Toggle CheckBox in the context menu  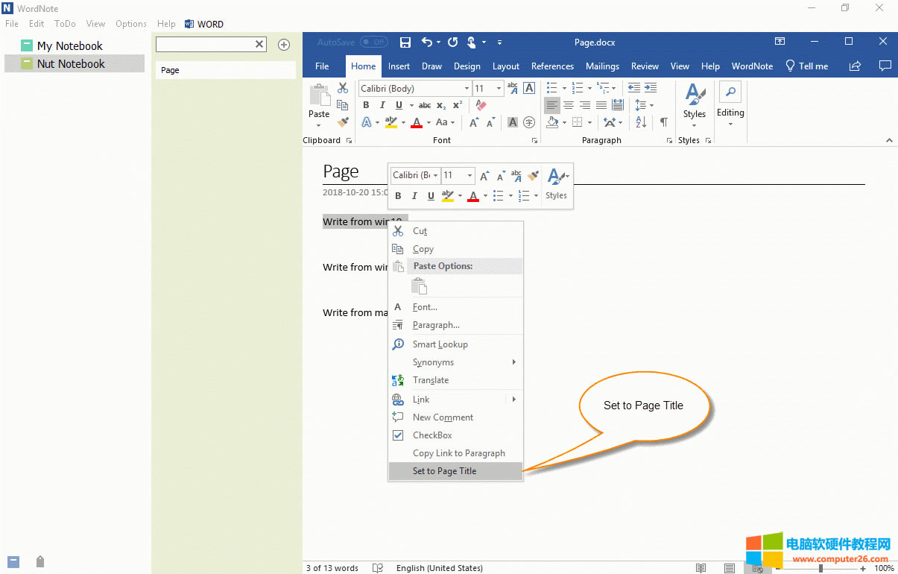[x=432, y=435]
